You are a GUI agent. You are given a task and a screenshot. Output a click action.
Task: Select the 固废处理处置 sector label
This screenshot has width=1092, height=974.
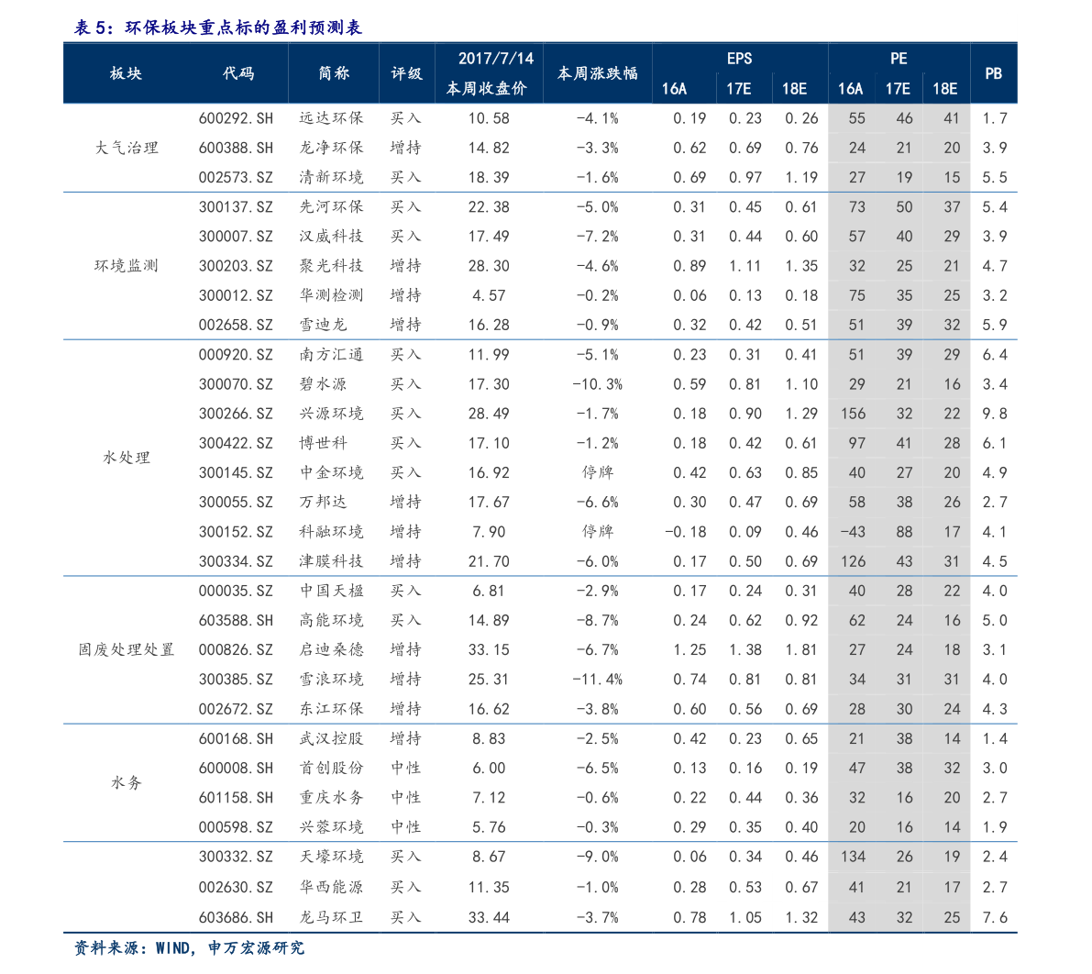(127, 650)
